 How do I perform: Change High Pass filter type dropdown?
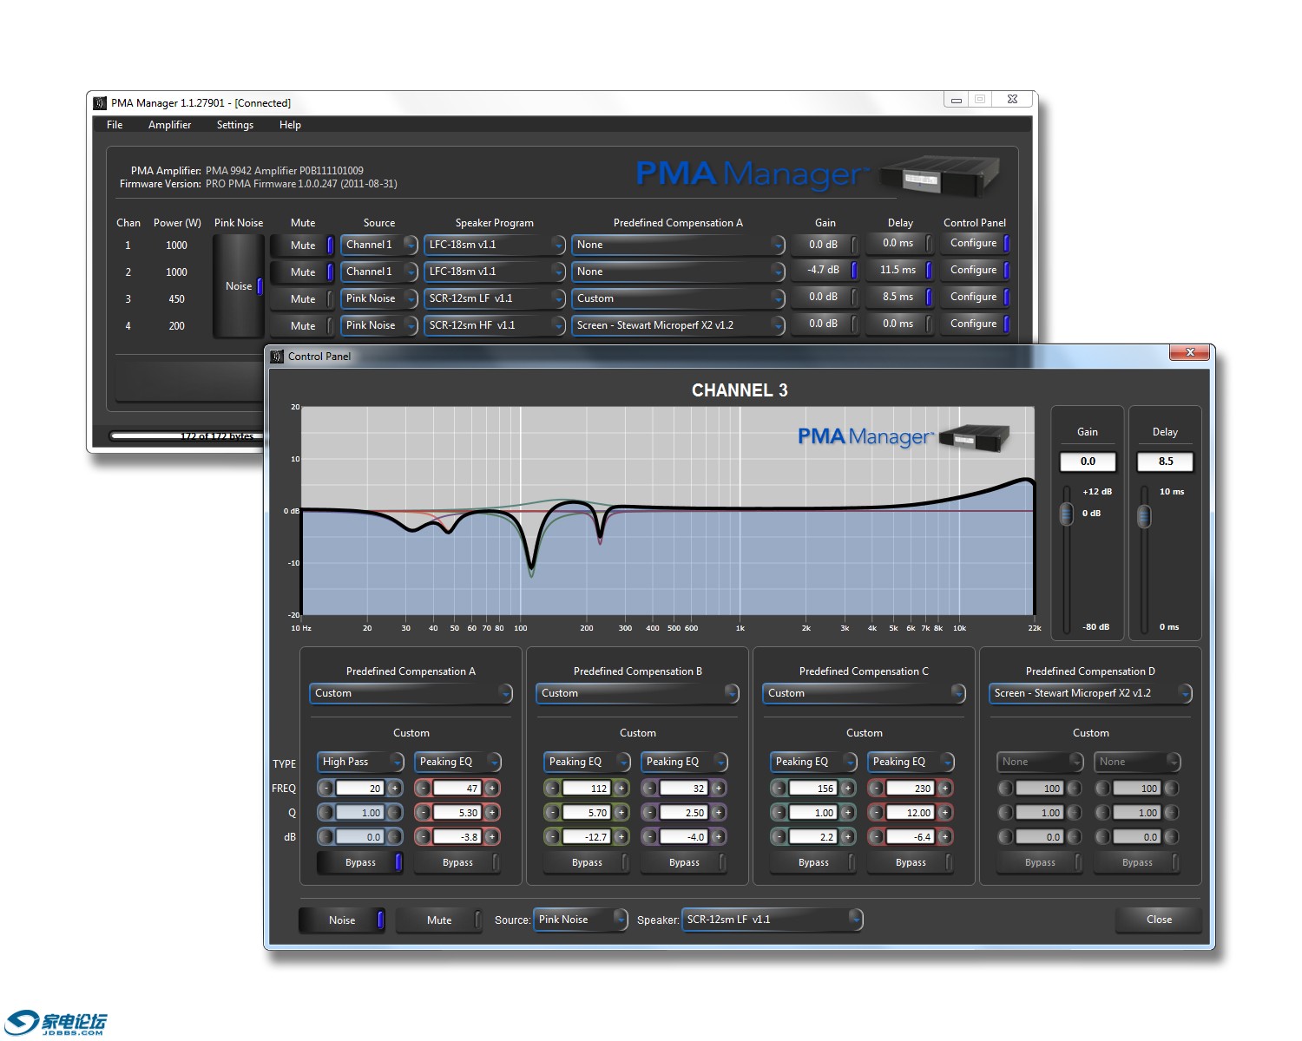(x=360, y=762)
